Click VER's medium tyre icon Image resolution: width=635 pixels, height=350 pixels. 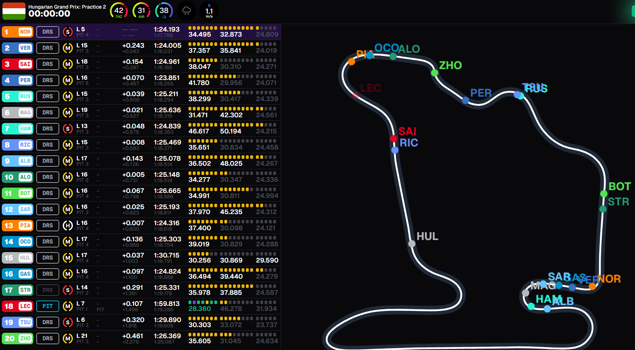68,48
